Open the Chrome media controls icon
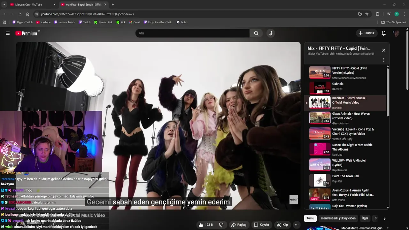 pos(389,14)
